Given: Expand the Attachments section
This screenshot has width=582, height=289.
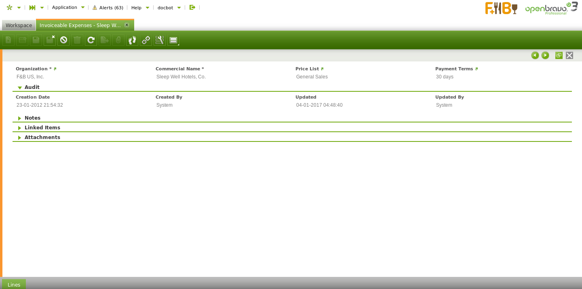Looking at the screenshot, I should click(x=20, y=137).
